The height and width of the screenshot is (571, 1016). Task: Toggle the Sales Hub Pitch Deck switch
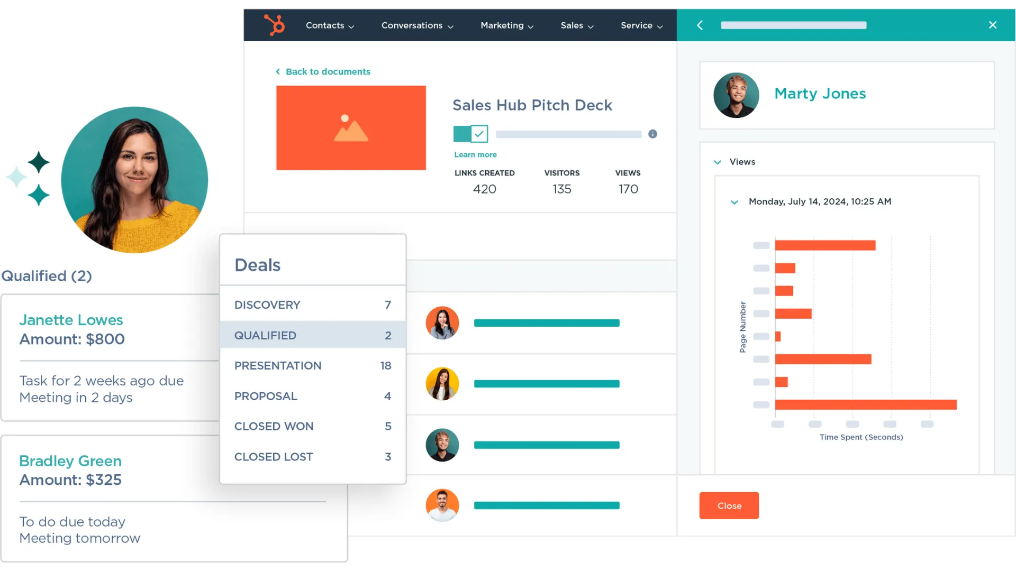pyautogui.click(x=470, y=134)
